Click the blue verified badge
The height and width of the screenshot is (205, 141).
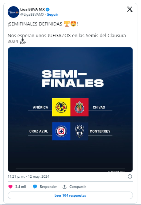coord(47,9)
